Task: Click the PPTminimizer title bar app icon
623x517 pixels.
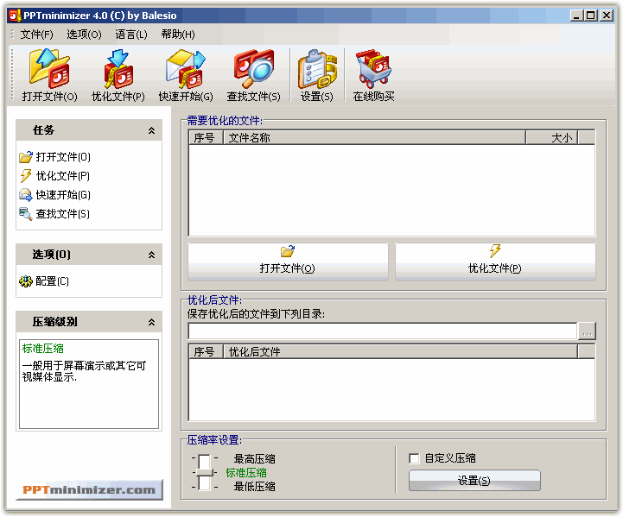Action: pyautogui.click(x=15, y=16)
